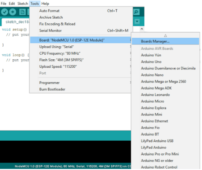Select LilyPad Arduino USB board
The image size is (202, 170).
tap(165, 141)
